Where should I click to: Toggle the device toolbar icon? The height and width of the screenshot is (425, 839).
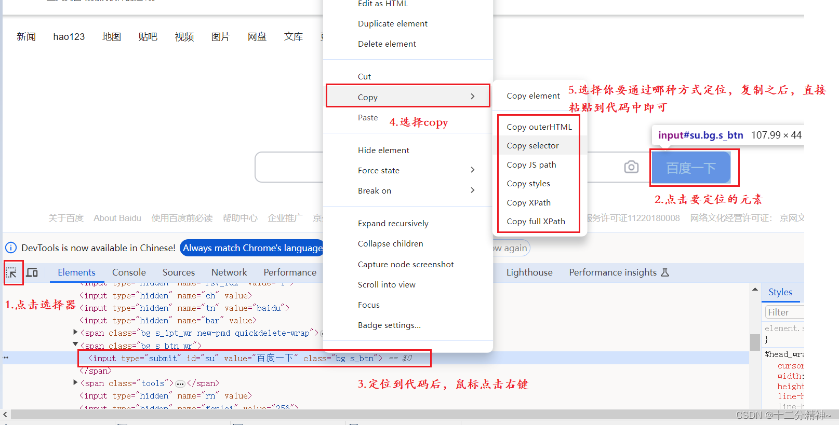click(32, 272)
